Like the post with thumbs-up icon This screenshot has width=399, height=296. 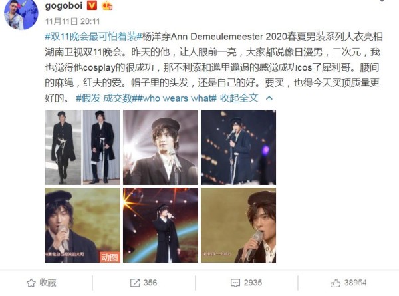click(336, 283)
